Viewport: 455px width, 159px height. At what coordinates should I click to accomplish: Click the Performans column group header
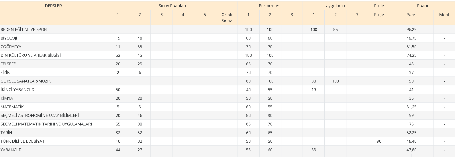click(x=270, y=6)
